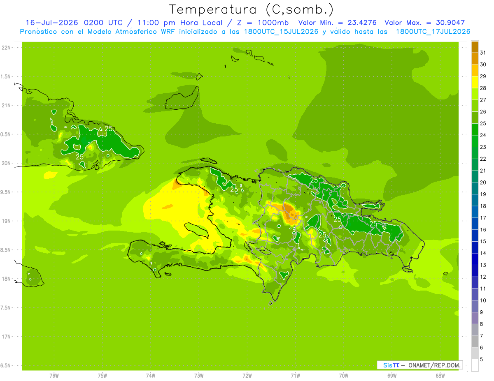Select the date text '16-Jul-2026 0200 UTC'
This screenshot has width=494, height=381.
(74, 23)
